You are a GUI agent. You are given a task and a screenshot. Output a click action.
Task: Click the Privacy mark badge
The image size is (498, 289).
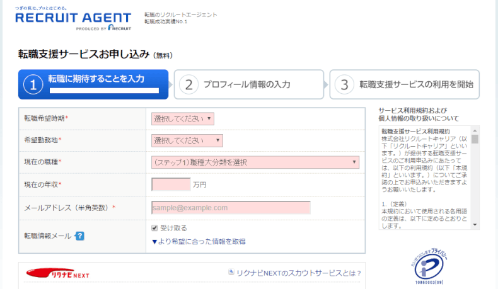click(x=429, y=266)
